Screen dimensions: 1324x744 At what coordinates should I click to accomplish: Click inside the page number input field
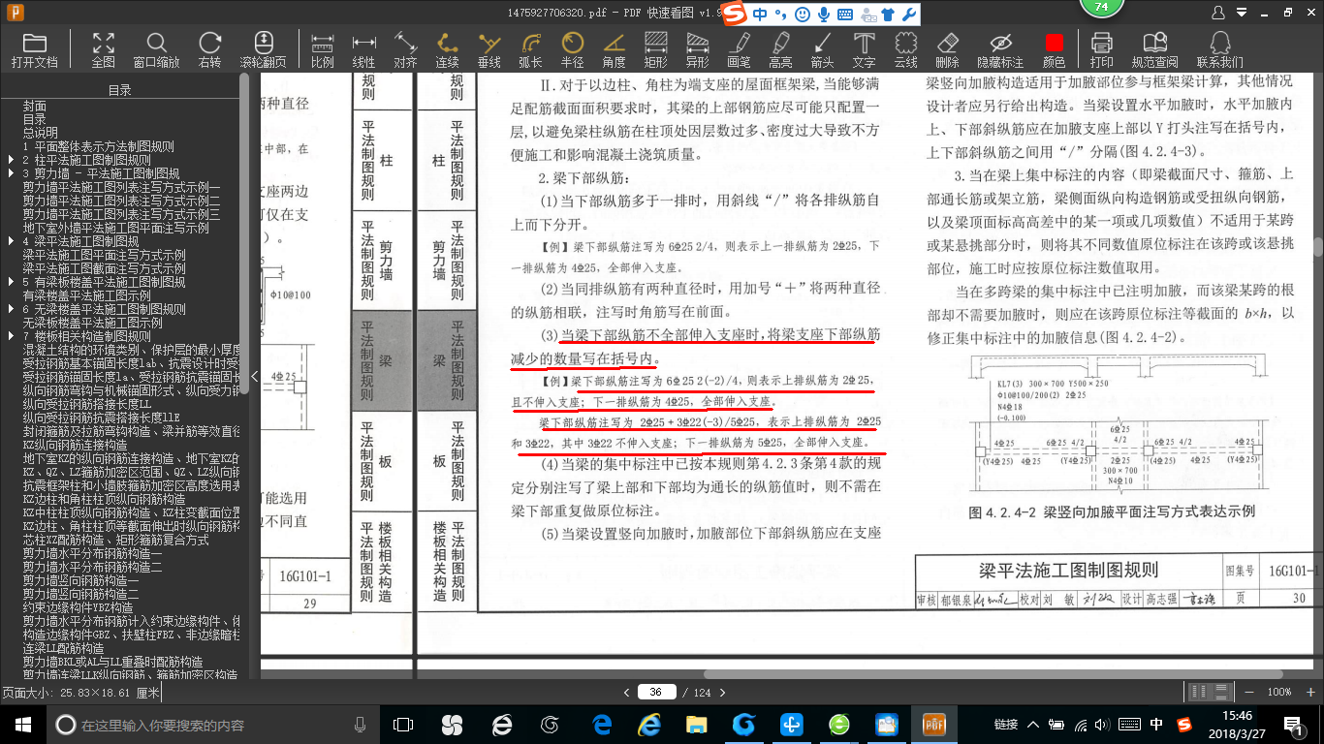click(x=656, y=692)
